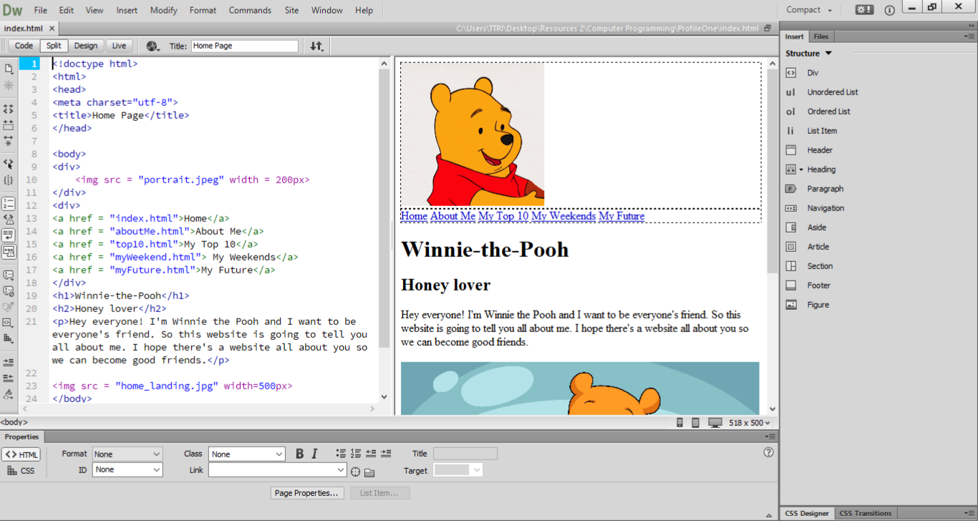This screenshot has width=978, height=521.
Task: Toggle Italic in Properties panel
Action: coord(314,454)
